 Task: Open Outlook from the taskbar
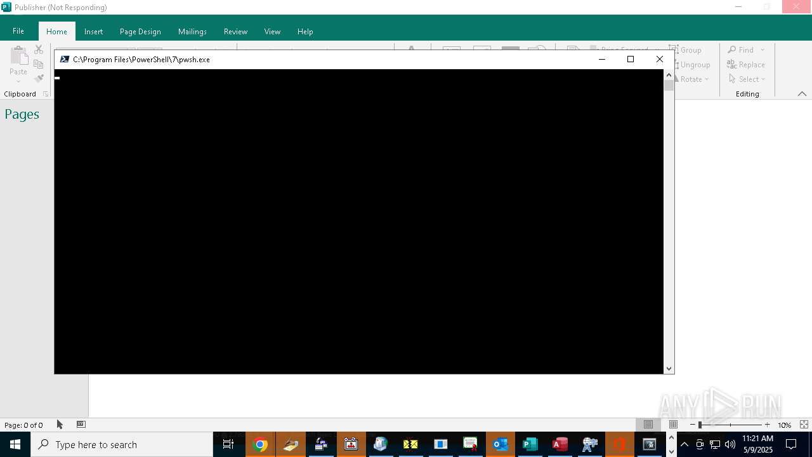(x=501, y=444)
